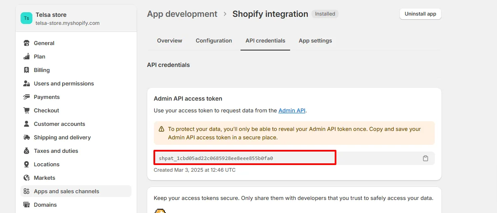Screen dimensions: 497x213
Task: Click the Checkout cart icon
Action: coord(26,110)
